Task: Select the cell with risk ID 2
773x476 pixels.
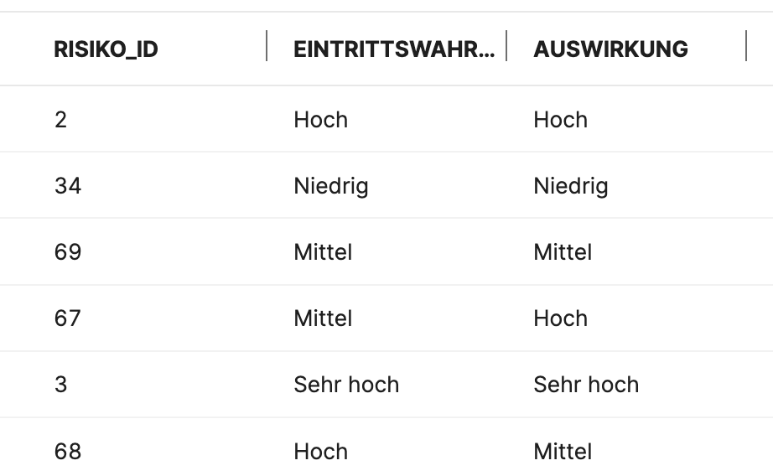Action: click(60, 120)
